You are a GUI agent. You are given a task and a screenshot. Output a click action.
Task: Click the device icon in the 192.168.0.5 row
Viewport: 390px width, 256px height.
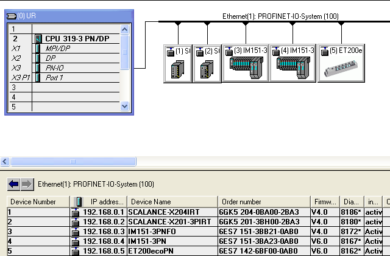tap(76, 251)
